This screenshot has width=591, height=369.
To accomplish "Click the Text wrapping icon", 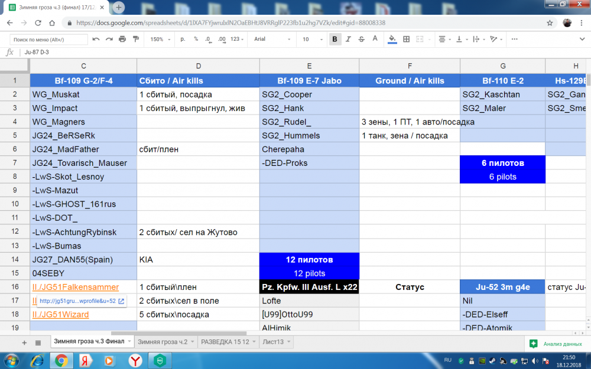I will (478, 38).
